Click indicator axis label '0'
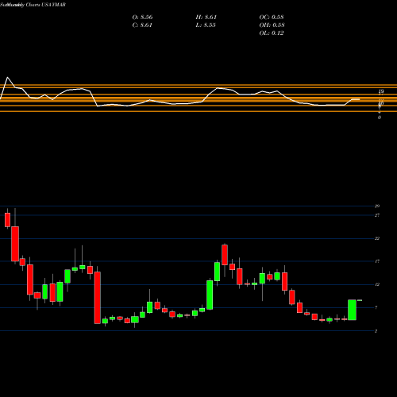The height and width of the screenshot is (397, 397). click(x=380, y=118)
